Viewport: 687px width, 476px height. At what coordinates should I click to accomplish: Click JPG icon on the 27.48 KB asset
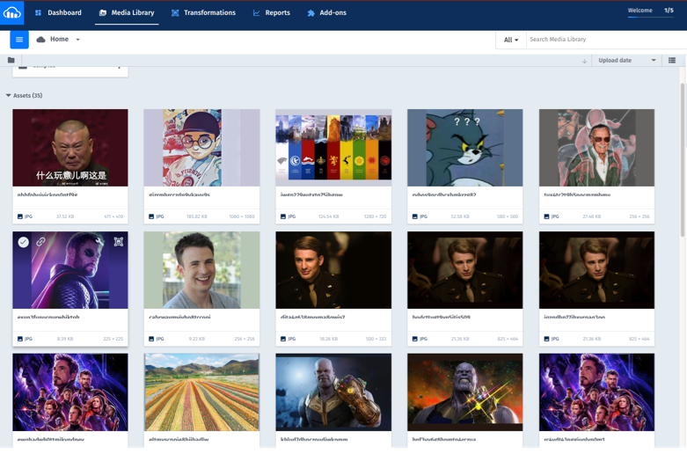pyautogui.click(x=546, y=216)
